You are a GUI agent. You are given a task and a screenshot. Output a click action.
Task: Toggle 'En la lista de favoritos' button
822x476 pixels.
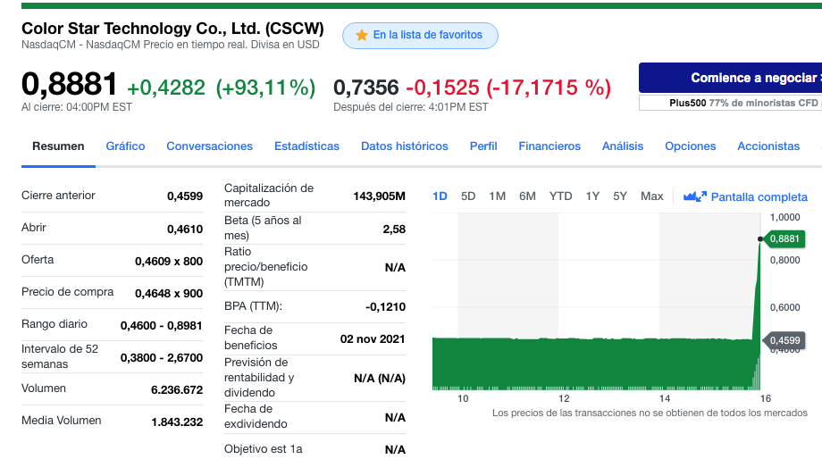[x=420, y=36]
